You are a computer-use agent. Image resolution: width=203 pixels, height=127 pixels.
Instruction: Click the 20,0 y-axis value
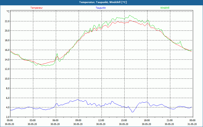click(7, 31)
